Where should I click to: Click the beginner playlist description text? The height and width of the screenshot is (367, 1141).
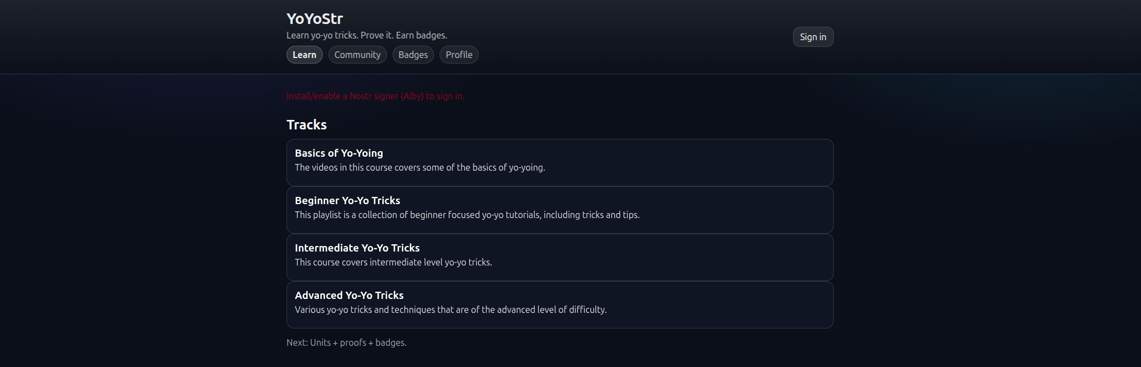[x=467, y=215]
